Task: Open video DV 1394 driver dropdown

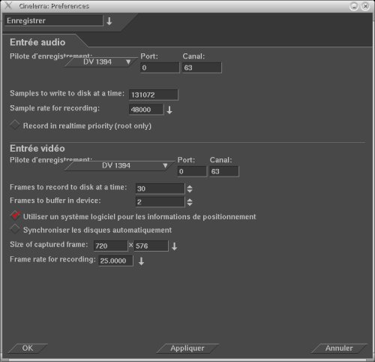Action: coord(120,165)
